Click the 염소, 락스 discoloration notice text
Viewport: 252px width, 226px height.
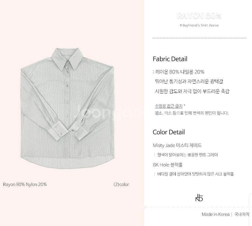[191, 113]
